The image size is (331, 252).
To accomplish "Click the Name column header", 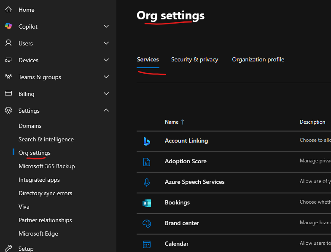I will click(172, 122).
